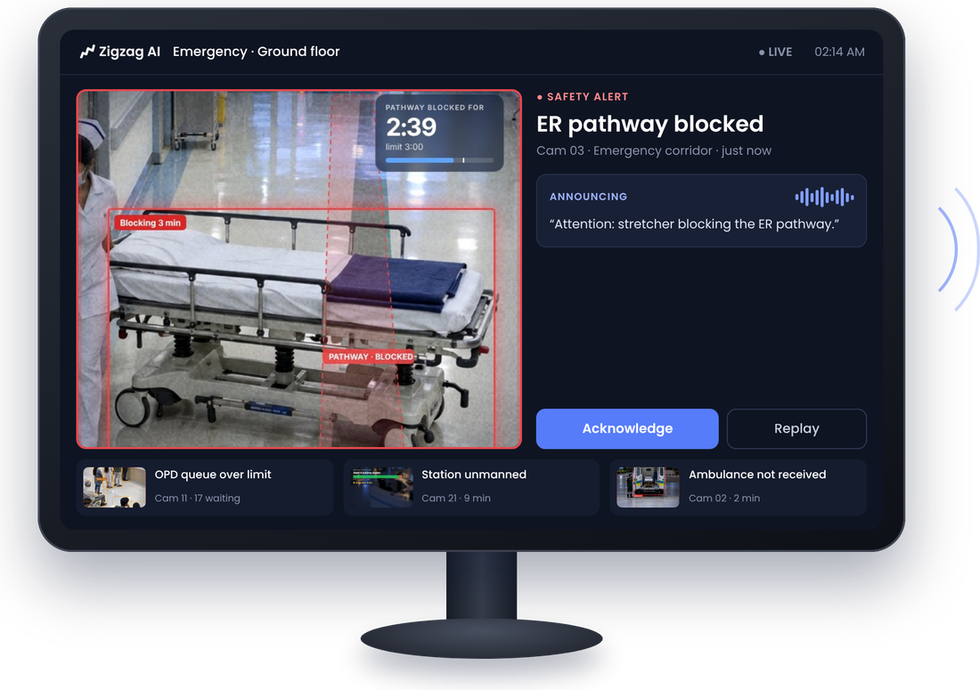Click the Emergency · Ground floor header text

pos(257,52)
